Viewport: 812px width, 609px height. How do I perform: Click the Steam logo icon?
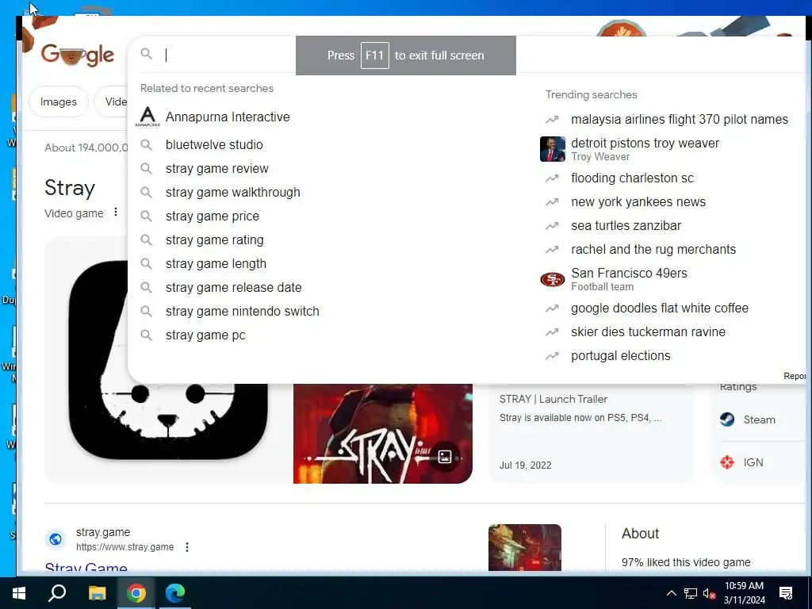727,419
